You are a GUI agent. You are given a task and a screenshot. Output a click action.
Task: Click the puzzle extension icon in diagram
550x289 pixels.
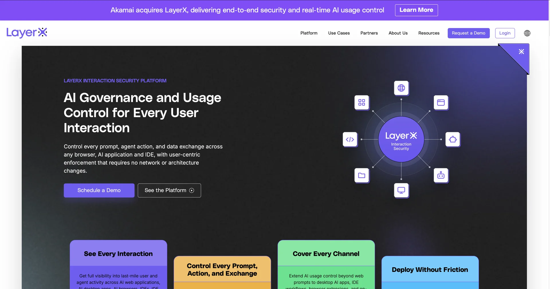coord(453,139)
